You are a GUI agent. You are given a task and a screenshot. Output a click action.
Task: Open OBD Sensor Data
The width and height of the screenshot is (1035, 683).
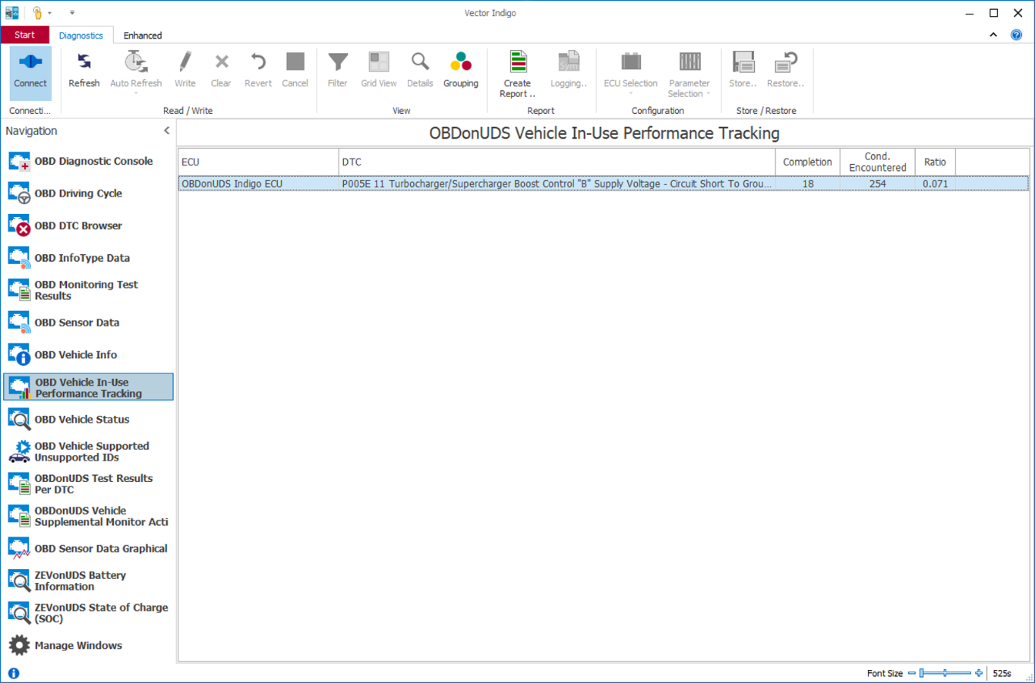click(90, 323)
